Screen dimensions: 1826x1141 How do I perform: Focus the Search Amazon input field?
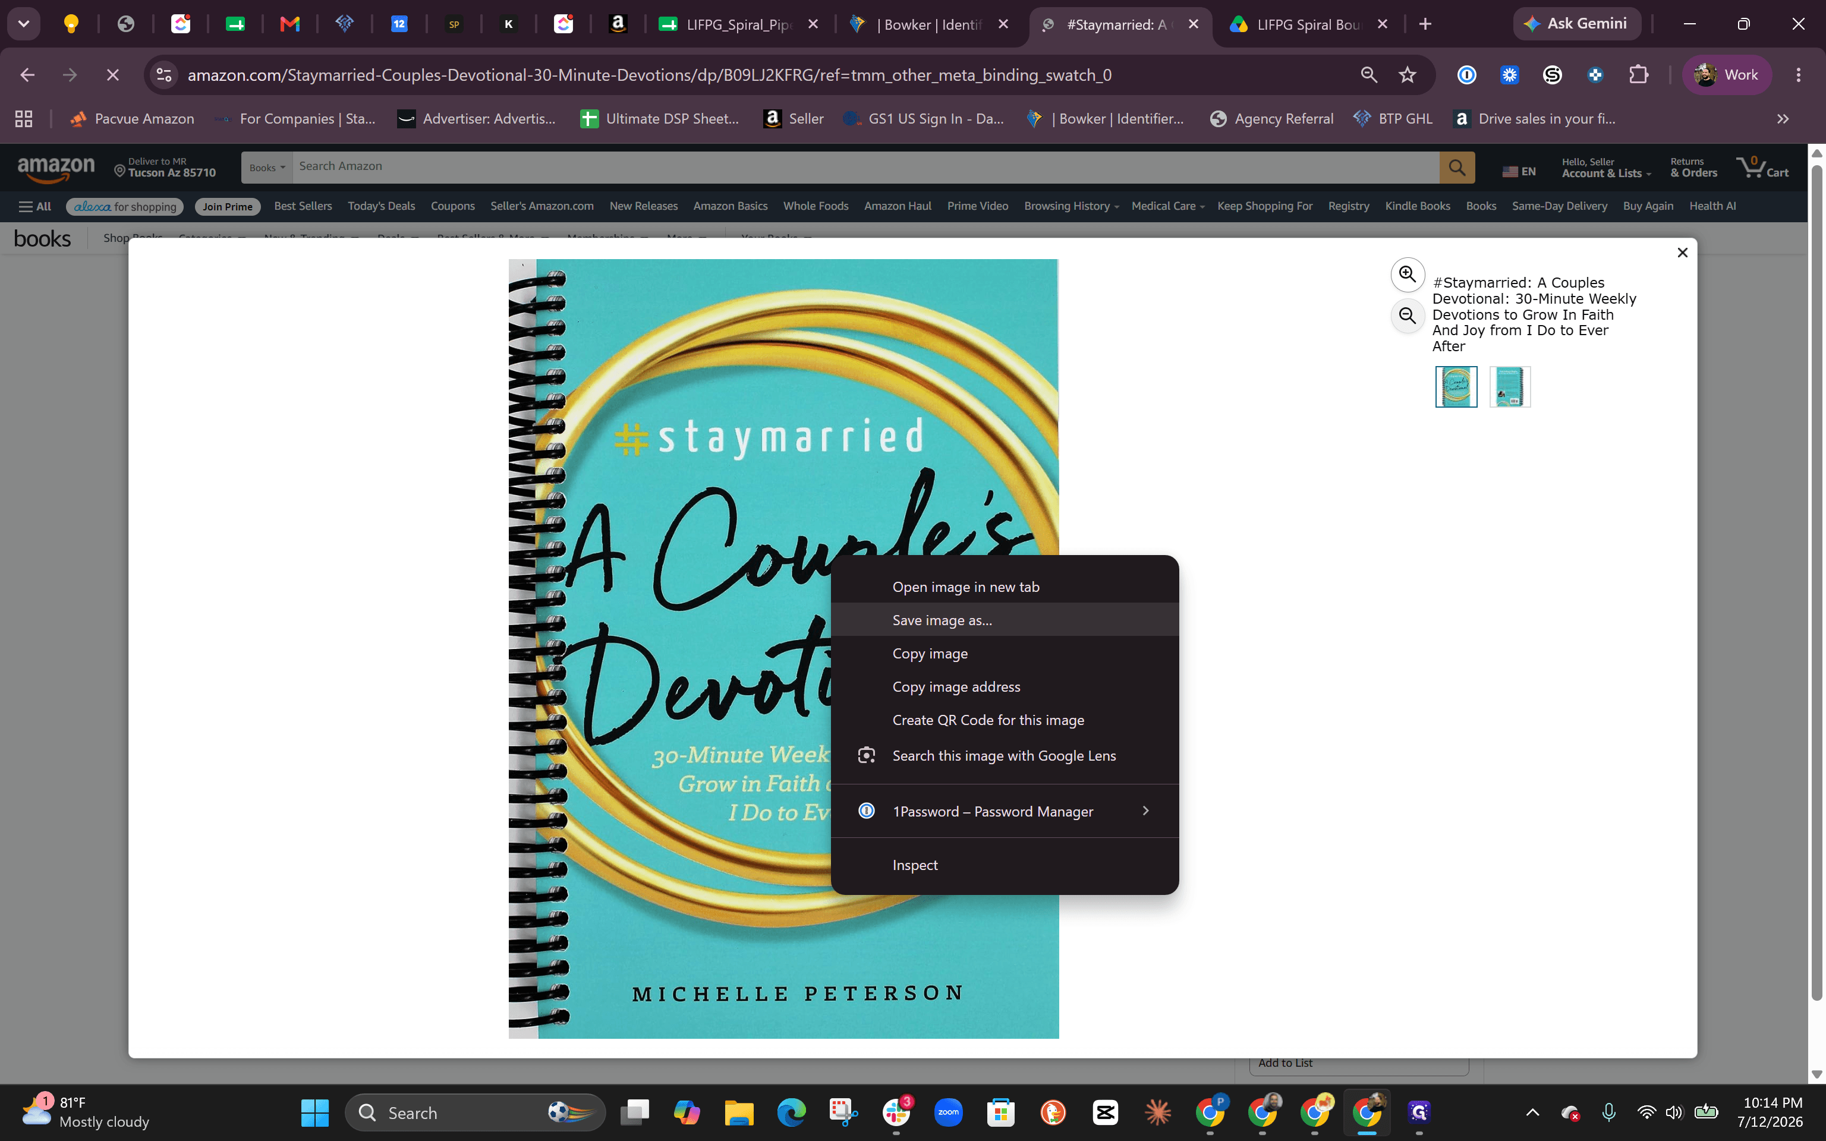coord(865,167)
